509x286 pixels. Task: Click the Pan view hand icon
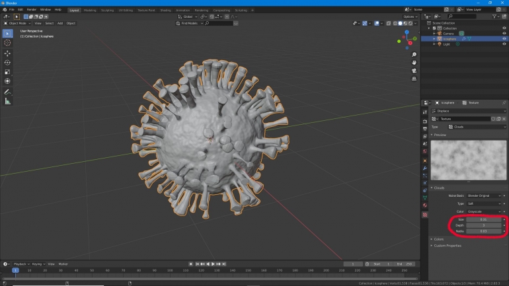pos(414,63)
